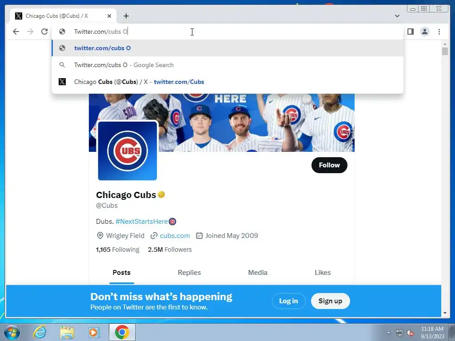This screenshot has height=341, width=455.
Task: Follow the Chicago Cubs account
Action: click(x=329, y=165)
